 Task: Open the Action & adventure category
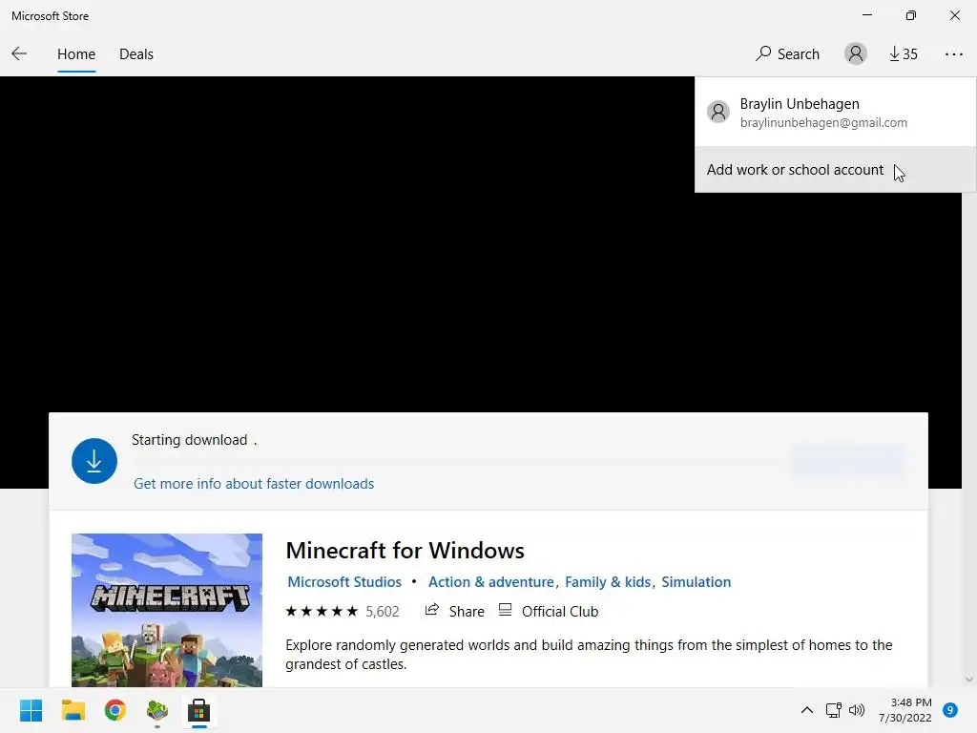(491, 581)
